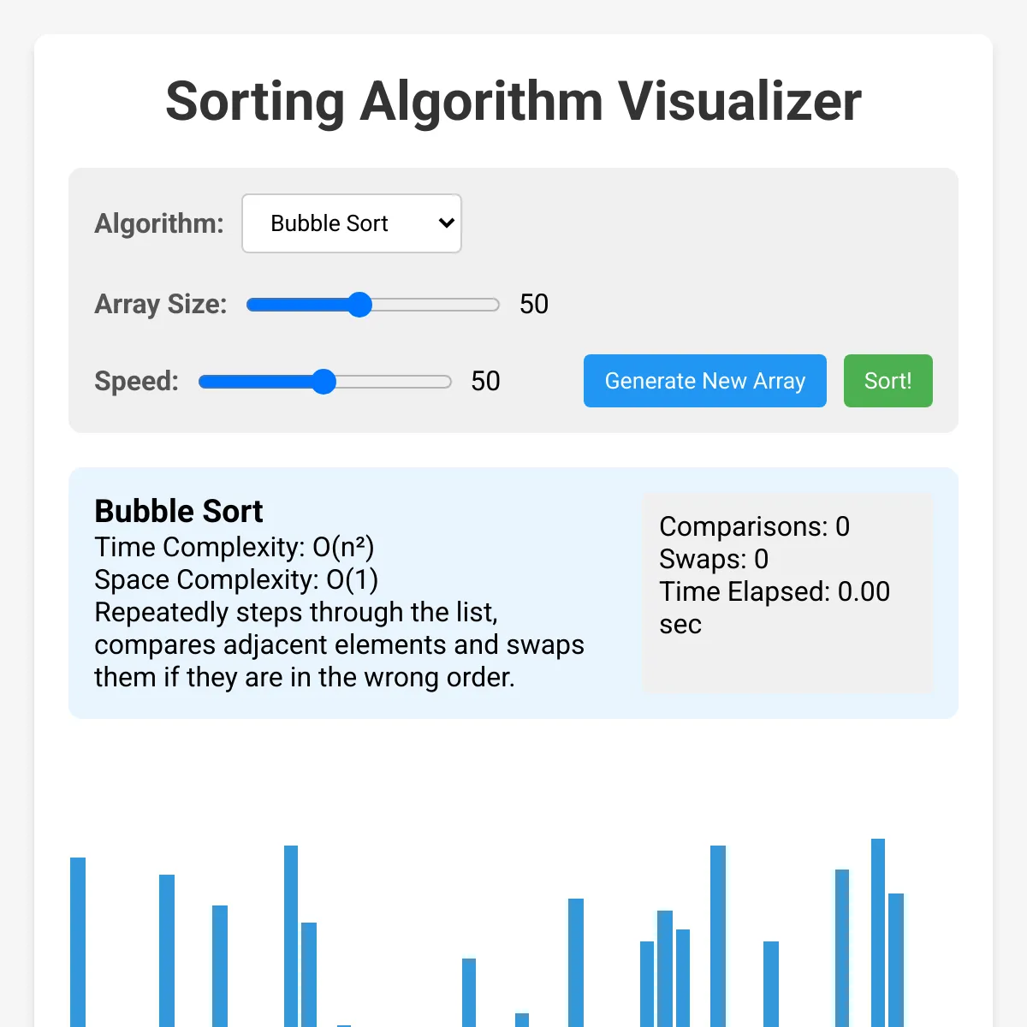The width and height of the screenshot is (1027, 1027).
Task: Start sorting with the green Sort! button
Action: (888, 381)
